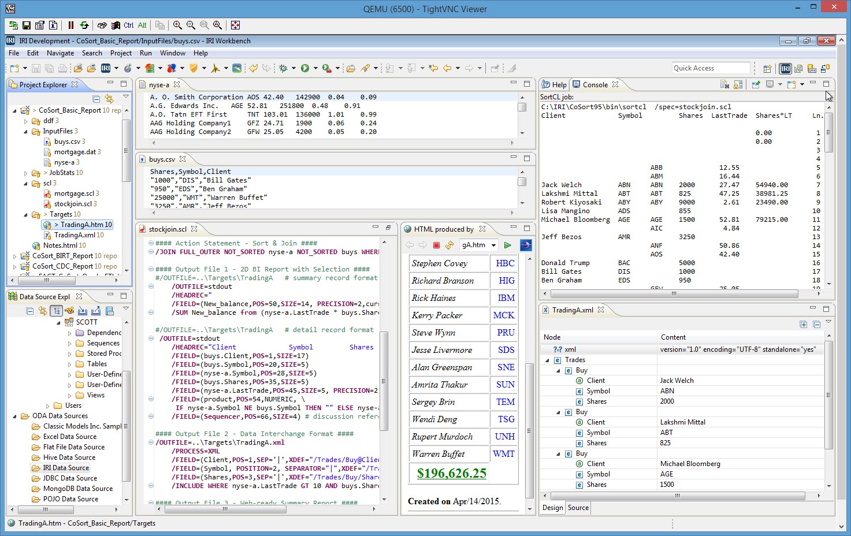This screenshot has width=851, height=536.
Task: Toggle Link with Editor in Project Explorer
Action: coord(109,99)
